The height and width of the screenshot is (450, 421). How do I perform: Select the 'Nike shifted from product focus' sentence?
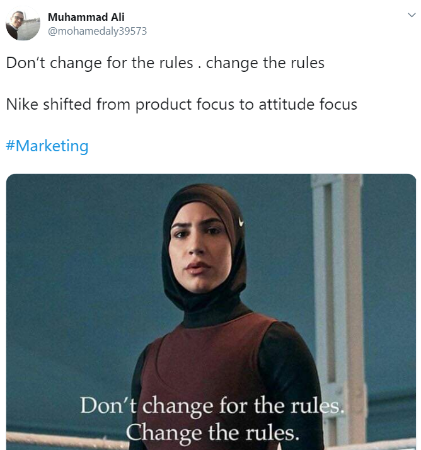[x=182, y=104]
